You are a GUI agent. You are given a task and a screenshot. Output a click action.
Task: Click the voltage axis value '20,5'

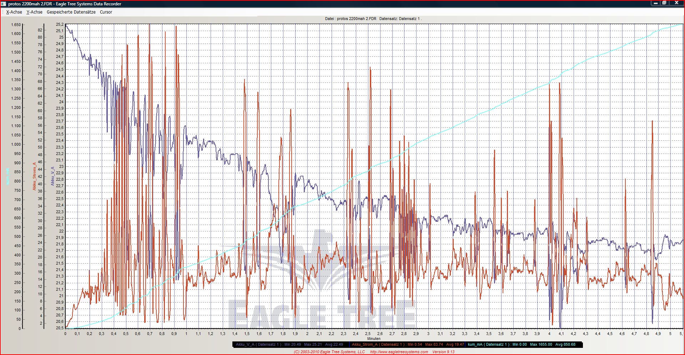pos(60,328)
